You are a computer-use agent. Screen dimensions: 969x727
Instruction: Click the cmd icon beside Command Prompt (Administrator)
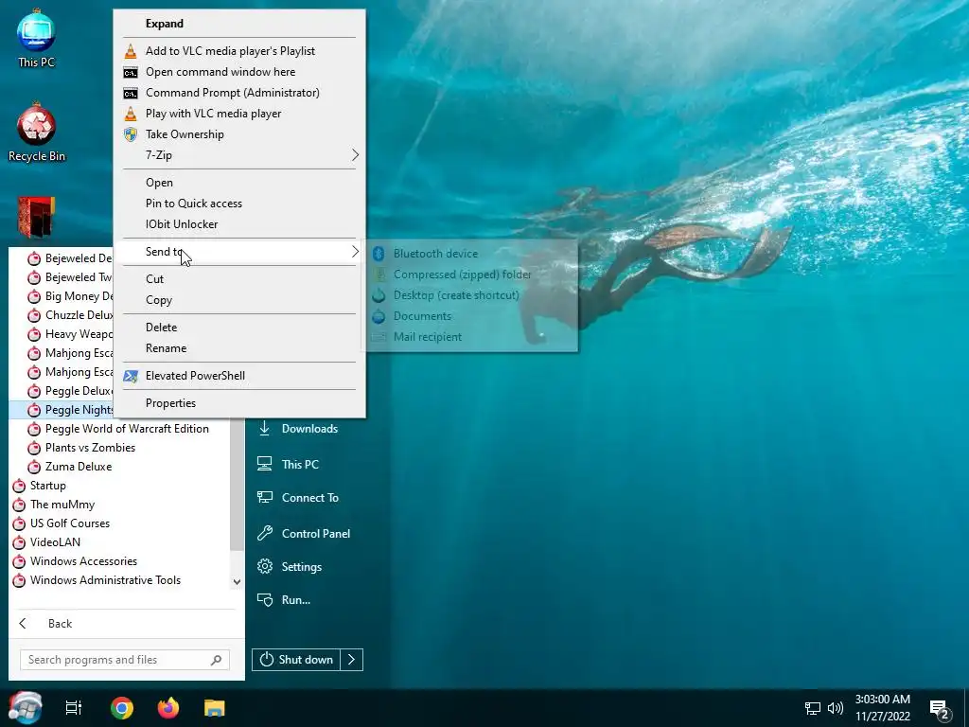pyautogui.click(x=131, y=94)
